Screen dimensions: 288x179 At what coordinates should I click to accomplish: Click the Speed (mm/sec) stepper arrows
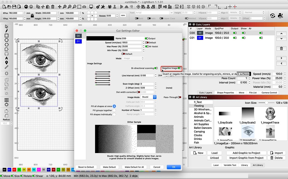click(143, 42)
